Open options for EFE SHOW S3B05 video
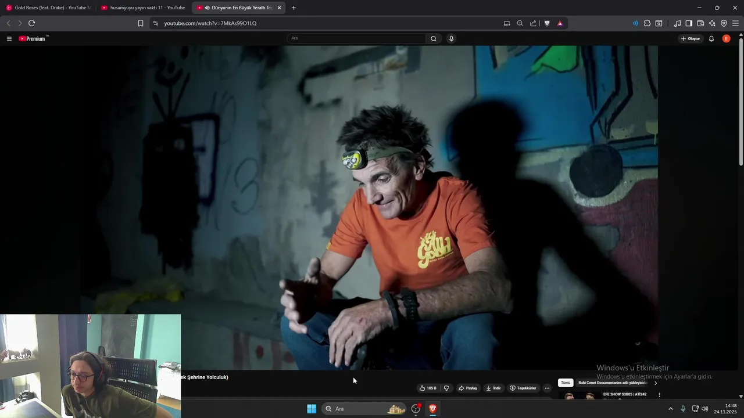This screenshot has width=744, height=418. click(659, 395)
